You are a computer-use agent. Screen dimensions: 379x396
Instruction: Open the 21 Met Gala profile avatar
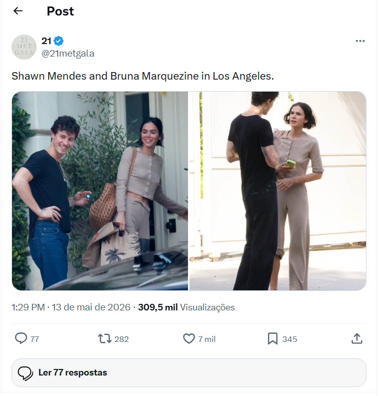click(24, 47)
